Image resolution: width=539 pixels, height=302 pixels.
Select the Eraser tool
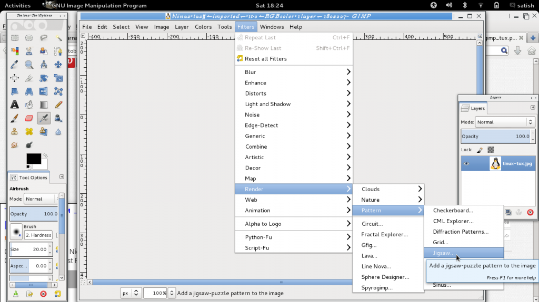coord(29,118)
